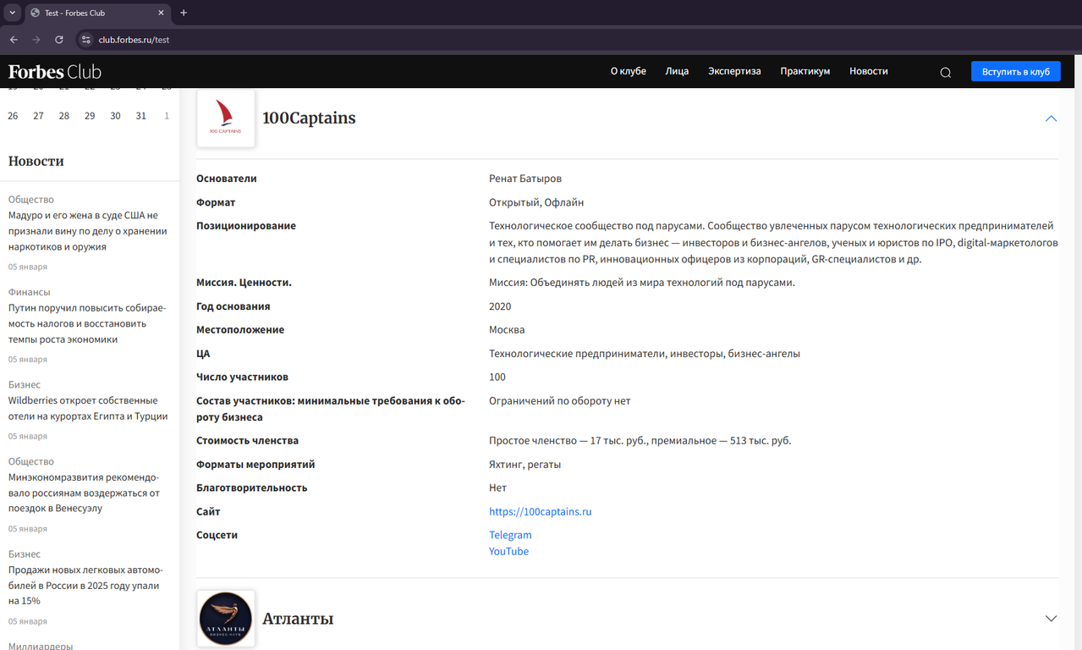Open the О клубе menu item
Screen dimensions: 1082x650
(629, 71)
